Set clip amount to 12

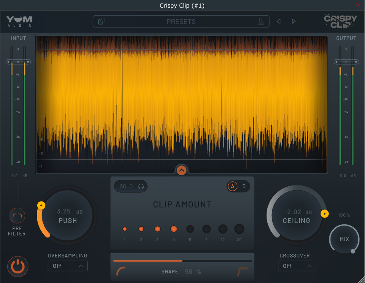pos(223,229)
